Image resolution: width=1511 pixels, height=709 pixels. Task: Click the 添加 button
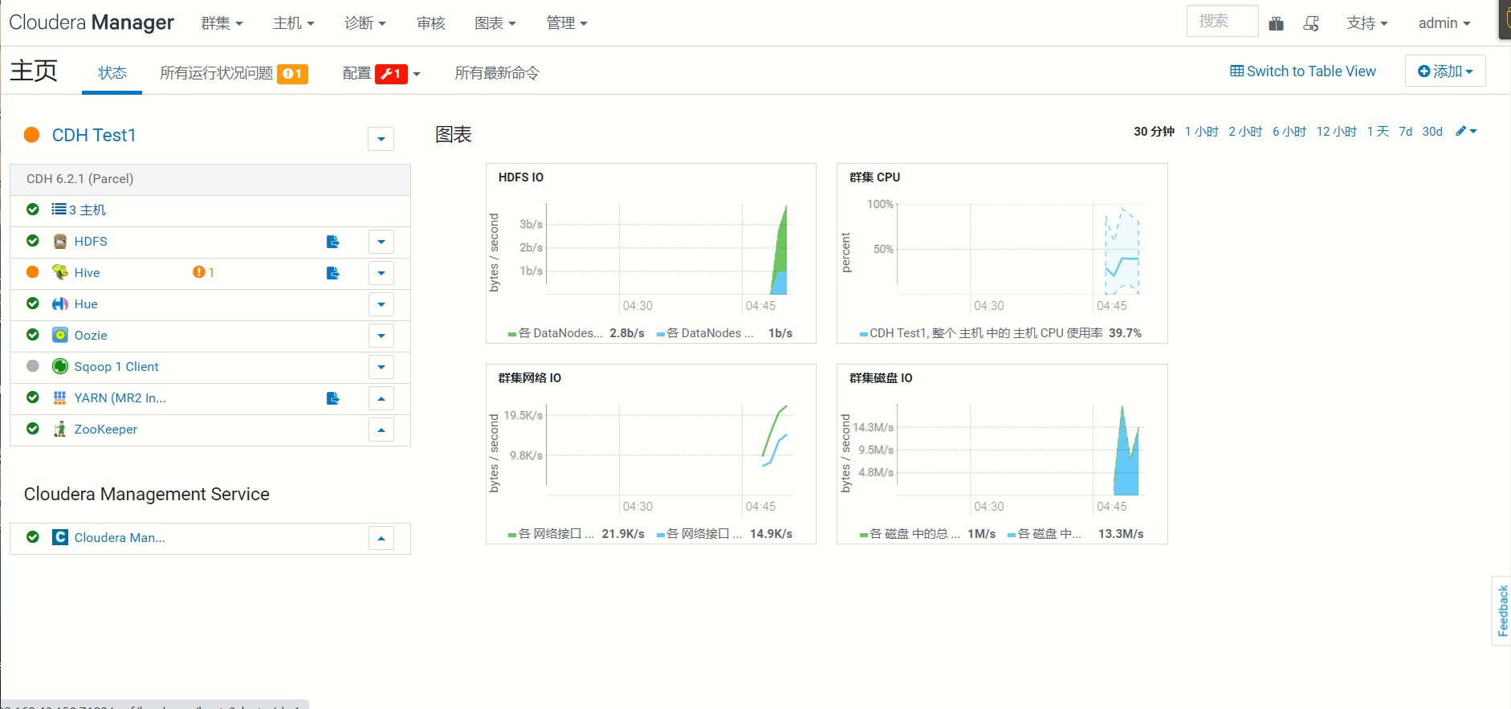[x=1445, y=71]
